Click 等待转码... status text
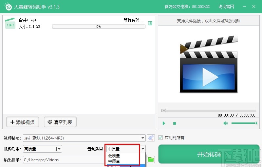This screenshot has height=167, width=262. click(x=134, y=20)
